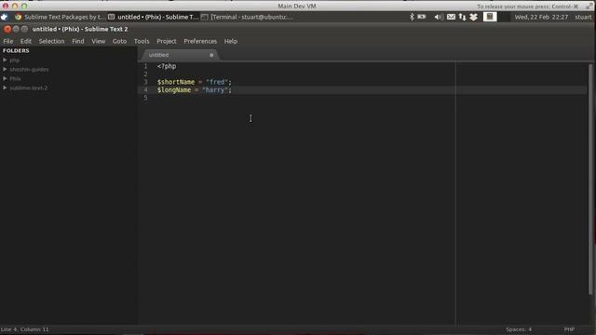Click the <?php opening tag on line 1
Viewport: 596px width, 335px height.
point(167,66)
